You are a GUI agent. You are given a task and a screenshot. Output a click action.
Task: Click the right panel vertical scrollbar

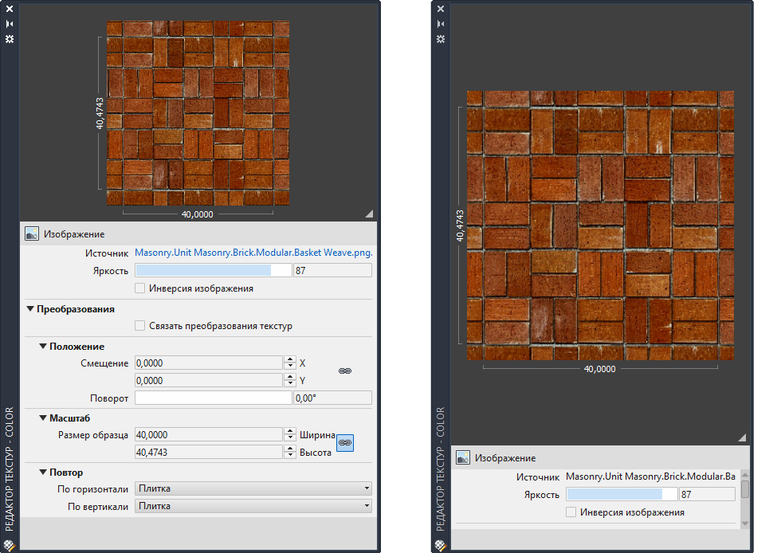[x=745, y=488]
